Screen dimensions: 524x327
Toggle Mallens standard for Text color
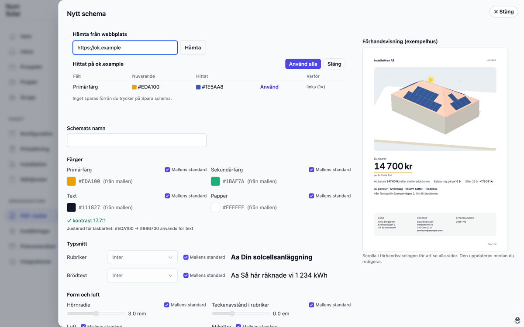point(167,196)
